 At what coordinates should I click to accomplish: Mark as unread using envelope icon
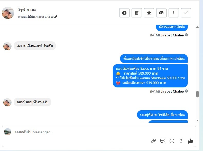pos(161,13)
